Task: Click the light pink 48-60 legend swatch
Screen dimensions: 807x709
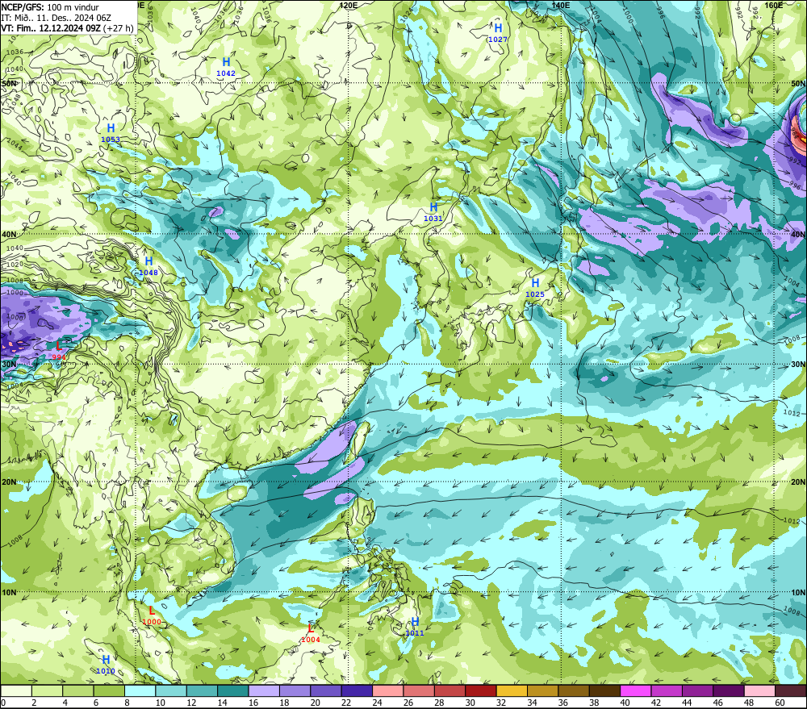Action: click(759, 690)
